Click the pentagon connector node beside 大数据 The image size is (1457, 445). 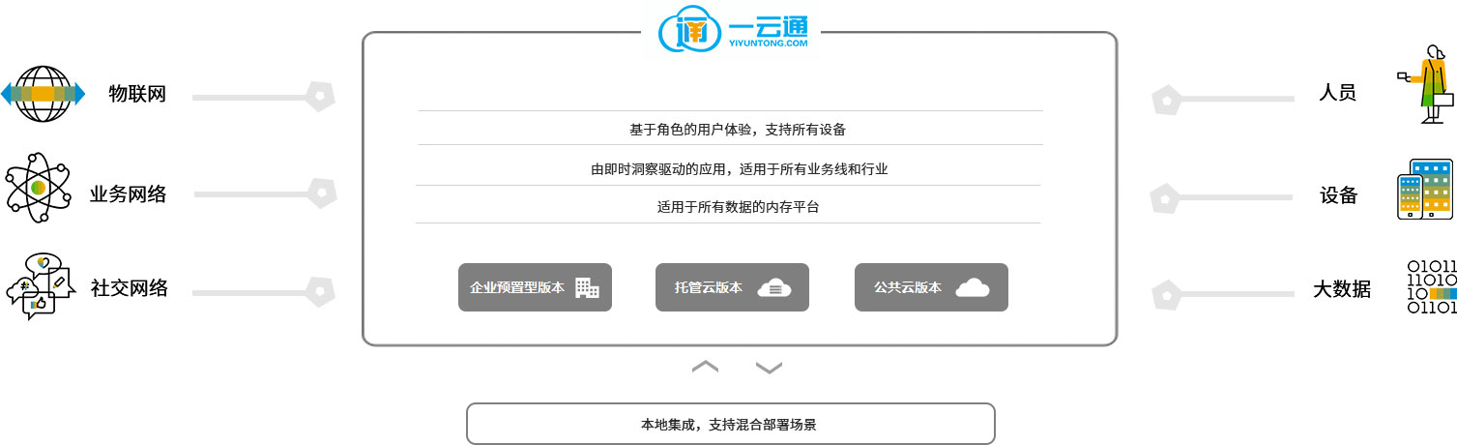1167,294
